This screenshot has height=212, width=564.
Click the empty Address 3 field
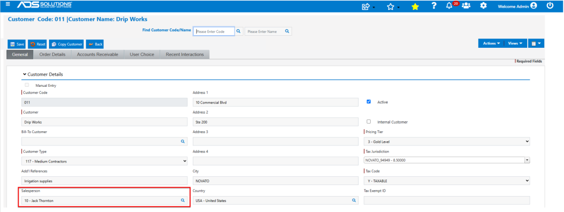276,142
